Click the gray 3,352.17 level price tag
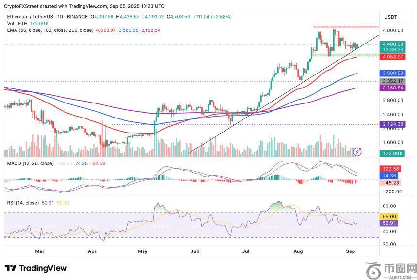Viewport: 417px width, 280px height. click(393, 81)
